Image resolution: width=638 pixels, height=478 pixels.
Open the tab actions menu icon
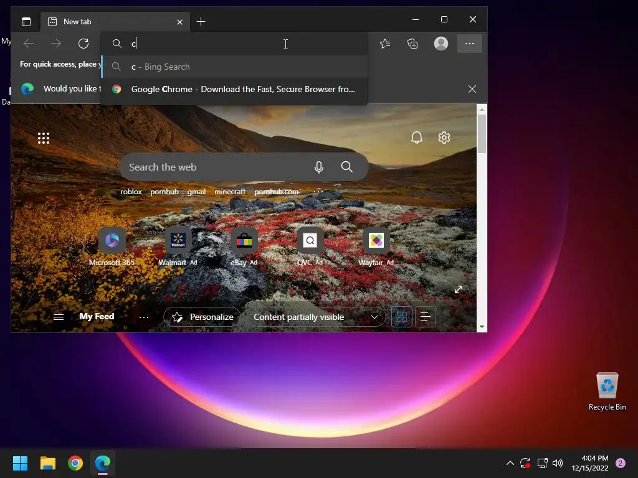pyautogui.click(x=26, y=22)
